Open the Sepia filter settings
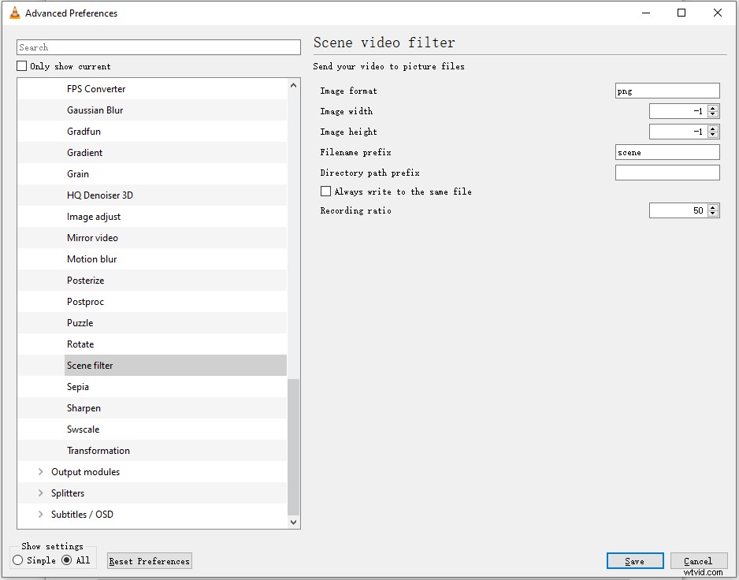 [77, 386]
